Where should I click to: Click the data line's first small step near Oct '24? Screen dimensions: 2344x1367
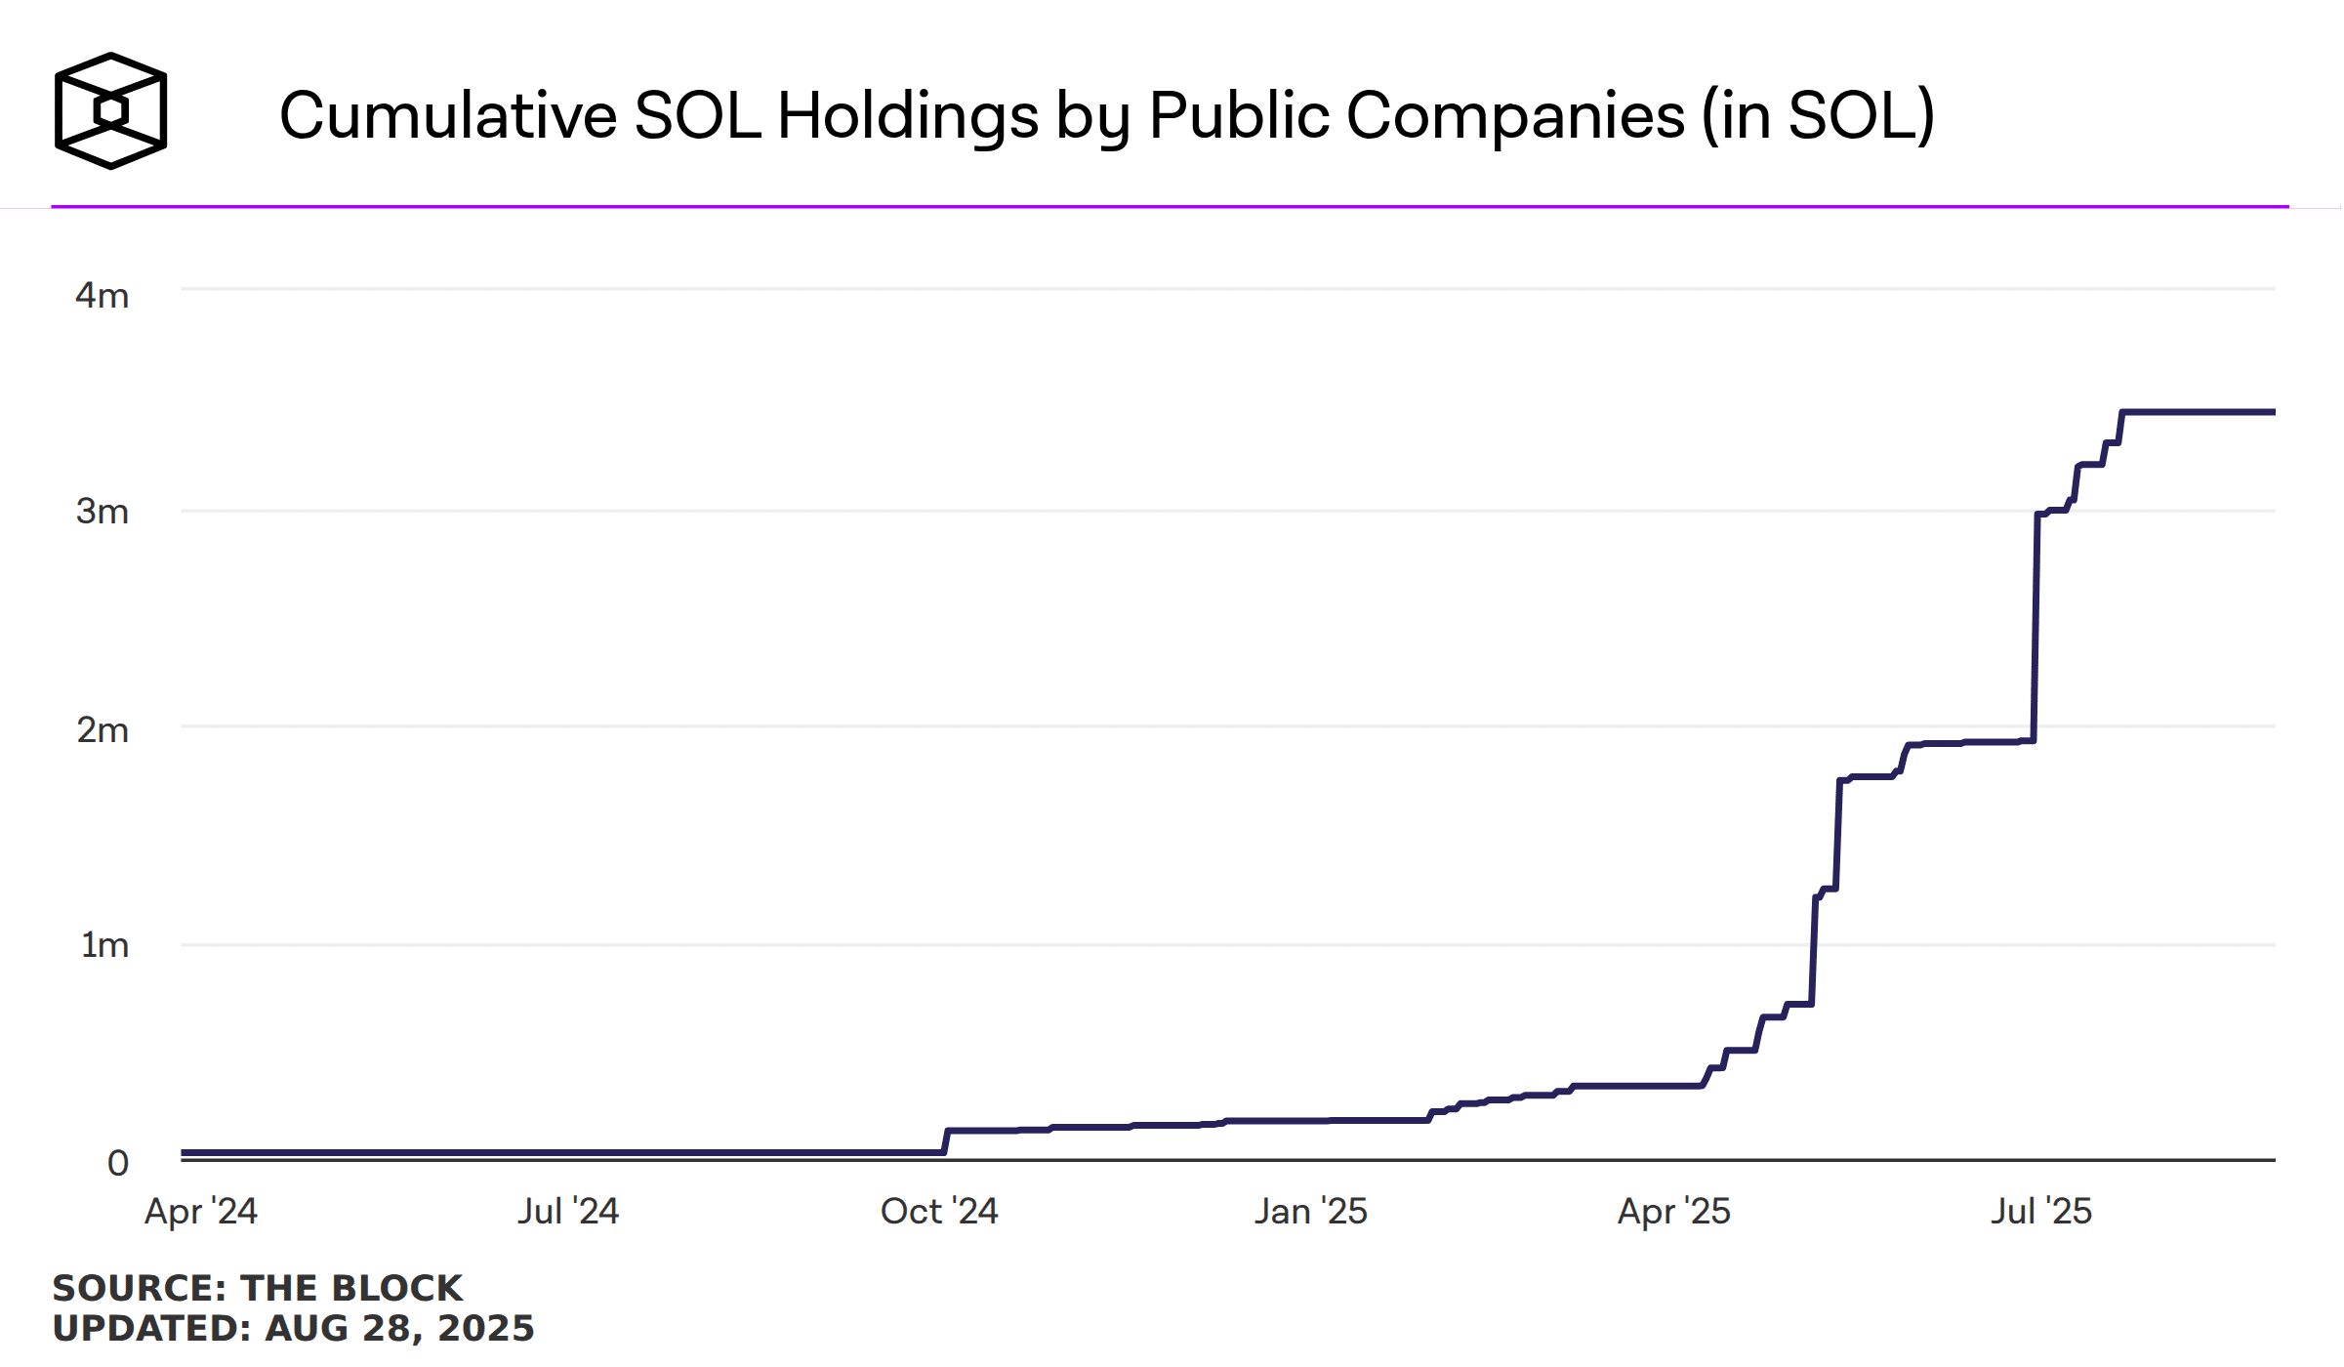click(946, 1140)
